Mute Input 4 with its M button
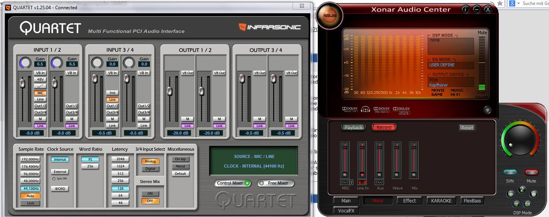Screen dimensions: 549x217 click(144, 119)
